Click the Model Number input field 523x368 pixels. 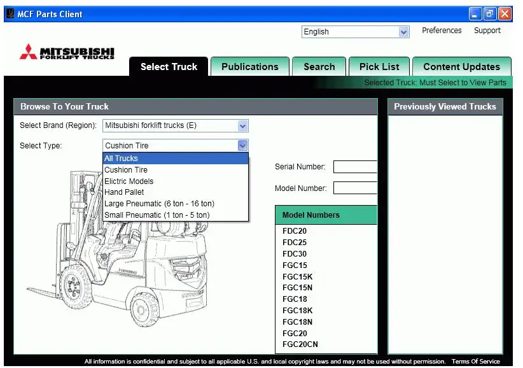pos(355,188)
